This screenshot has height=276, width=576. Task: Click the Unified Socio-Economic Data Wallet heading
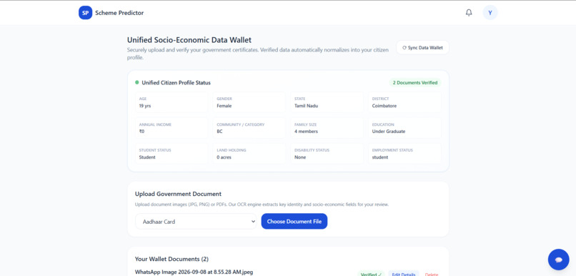tap(189, 40)
